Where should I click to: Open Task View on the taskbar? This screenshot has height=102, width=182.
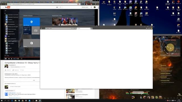click(9, 101)
